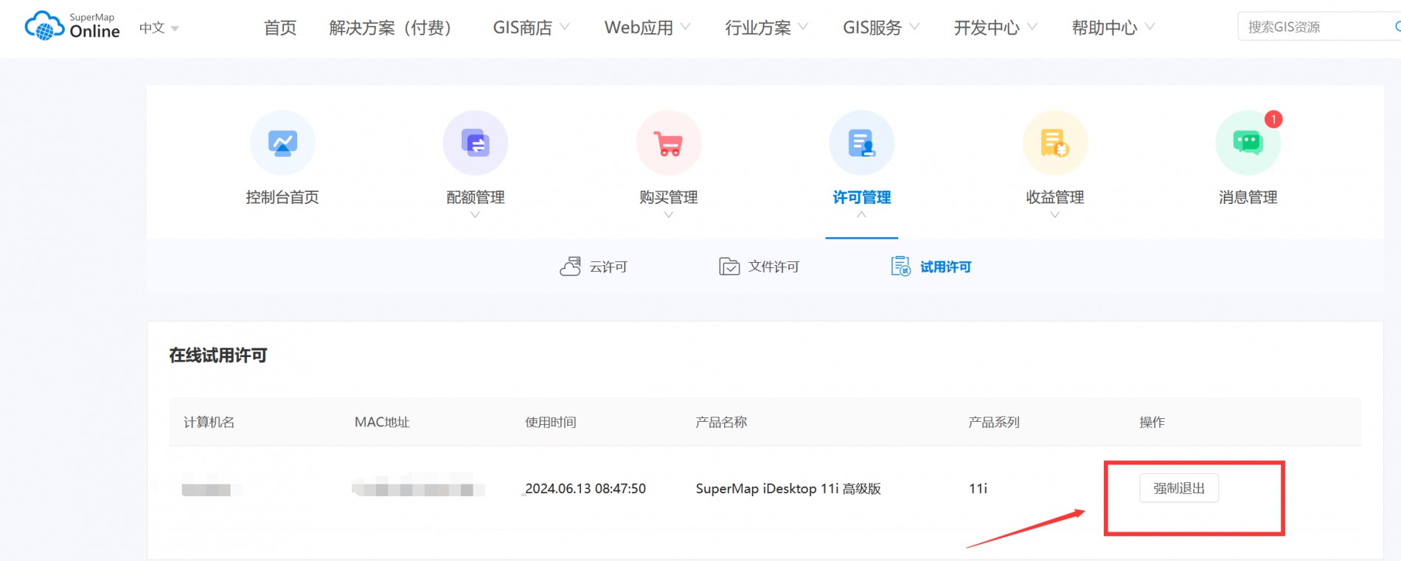The image size is (1401, 561).
Task: Focus the 搜索GIS资源 search field
Action: (x=1319, y=27)
